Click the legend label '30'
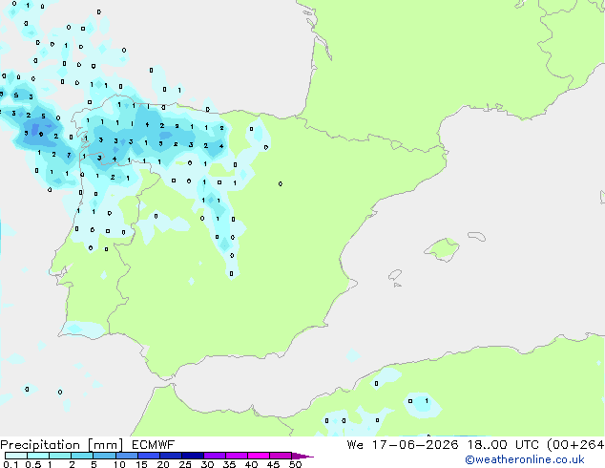This screenshot has width=605, height=468. [207, 464]
